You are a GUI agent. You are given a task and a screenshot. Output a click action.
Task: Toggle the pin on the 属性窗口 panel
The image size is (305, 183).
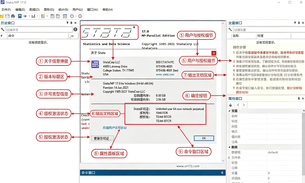299,99
